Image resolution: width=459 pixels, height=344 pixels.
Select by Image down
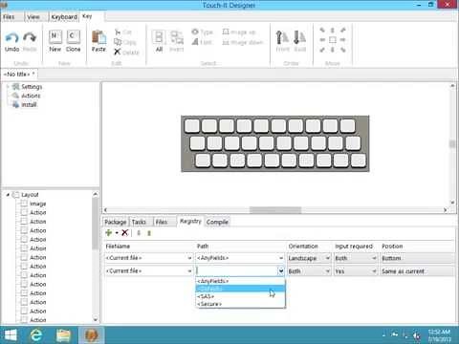tap(243, 42)
